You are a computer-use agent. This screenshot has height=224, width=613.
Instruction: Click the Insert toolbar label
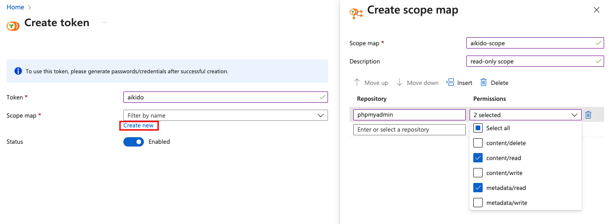[x=465, y=83]
